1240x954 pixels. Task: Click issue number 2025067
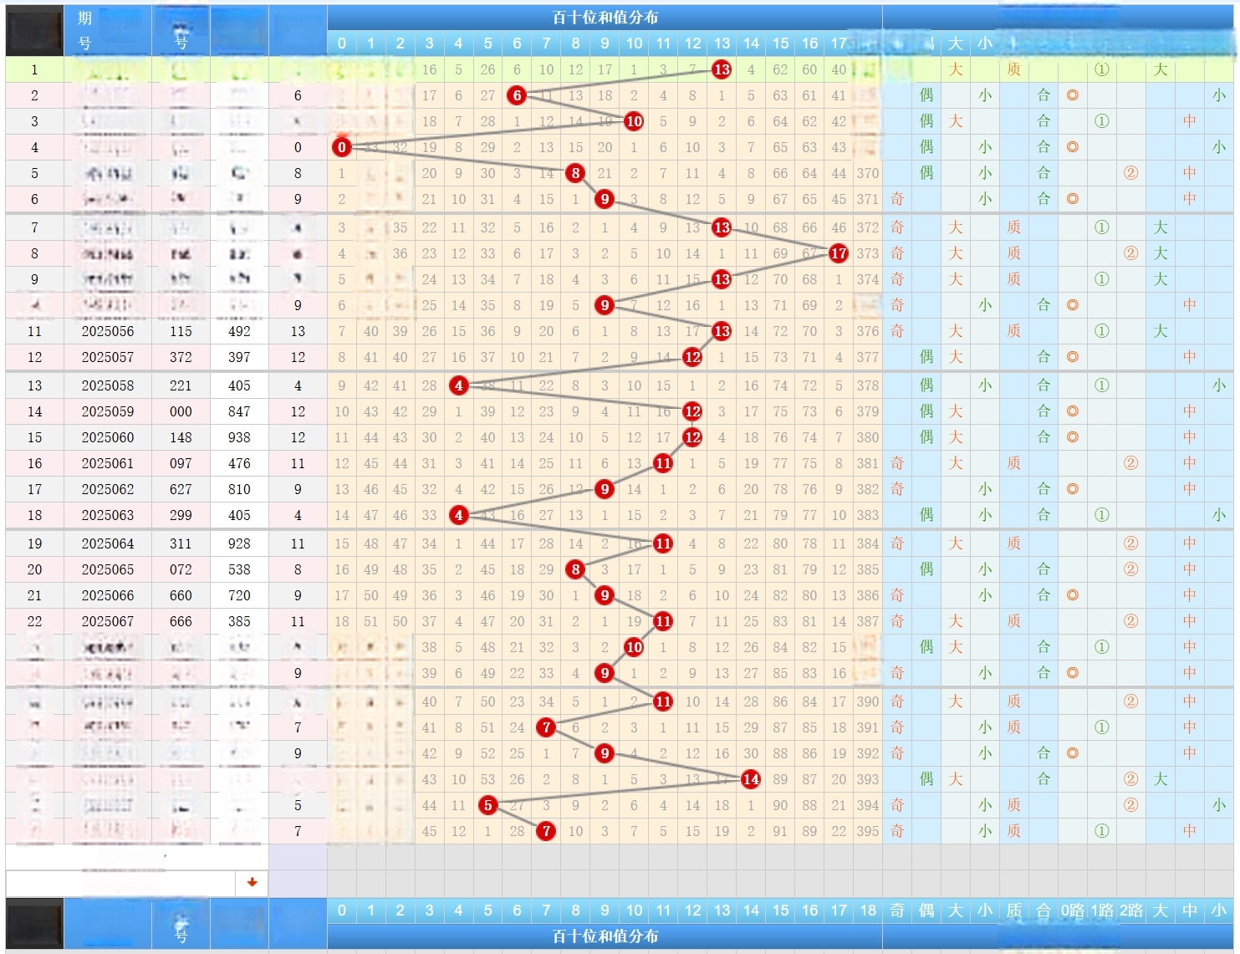coord(108,621)
